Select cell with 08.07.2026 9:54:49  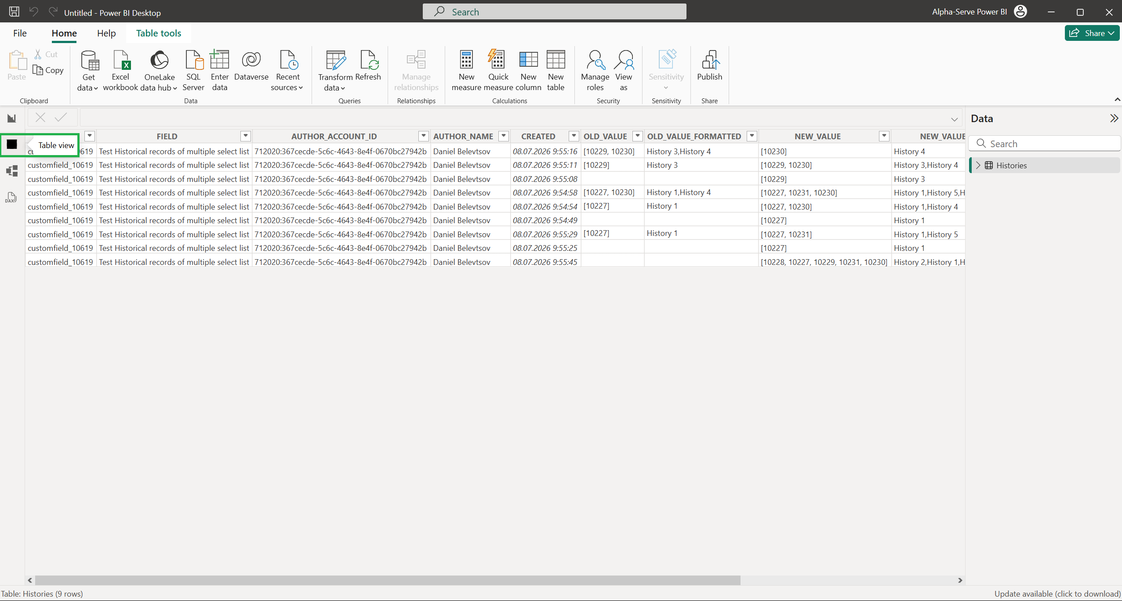(545, 220)
